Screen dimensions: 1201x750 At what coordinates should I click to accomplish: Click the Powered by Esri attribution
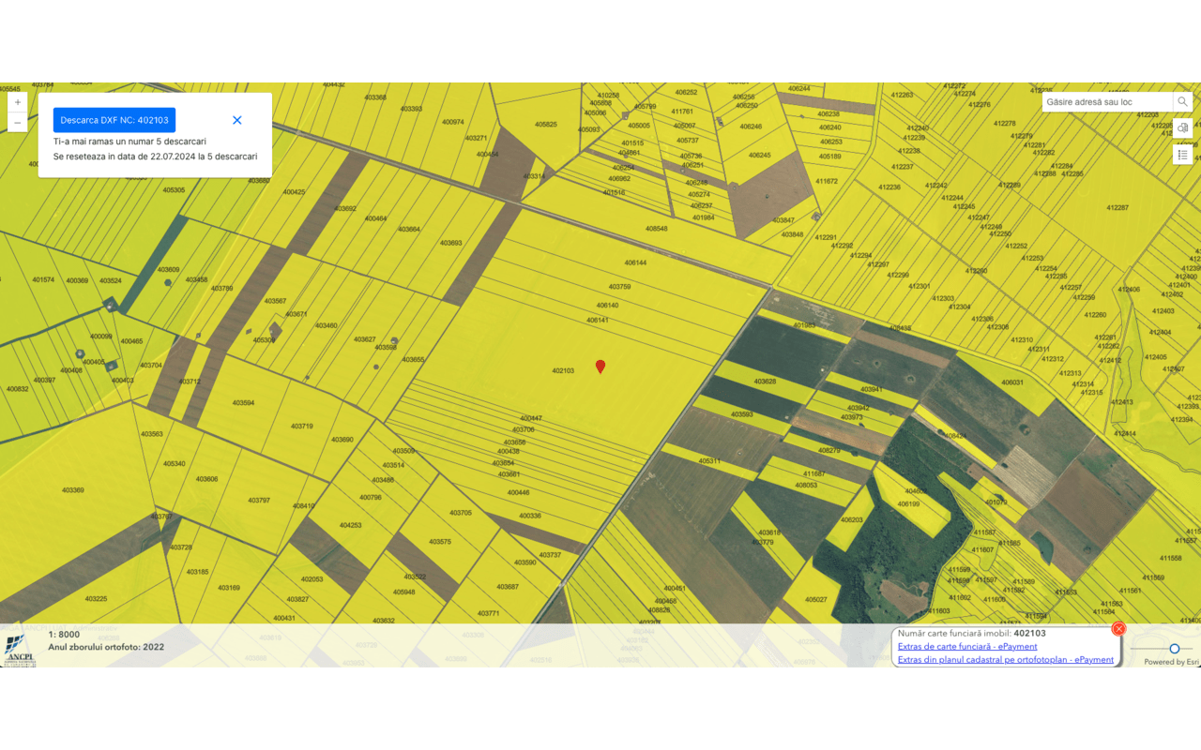[1171, 662]
